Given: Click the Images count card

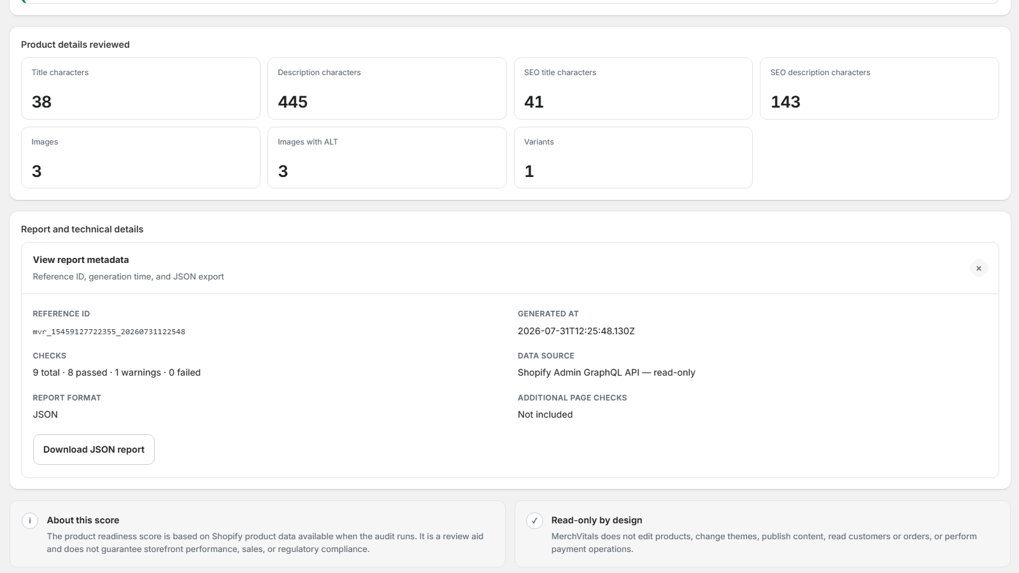Looking at the screenshot, I should [x=141, y=158].
